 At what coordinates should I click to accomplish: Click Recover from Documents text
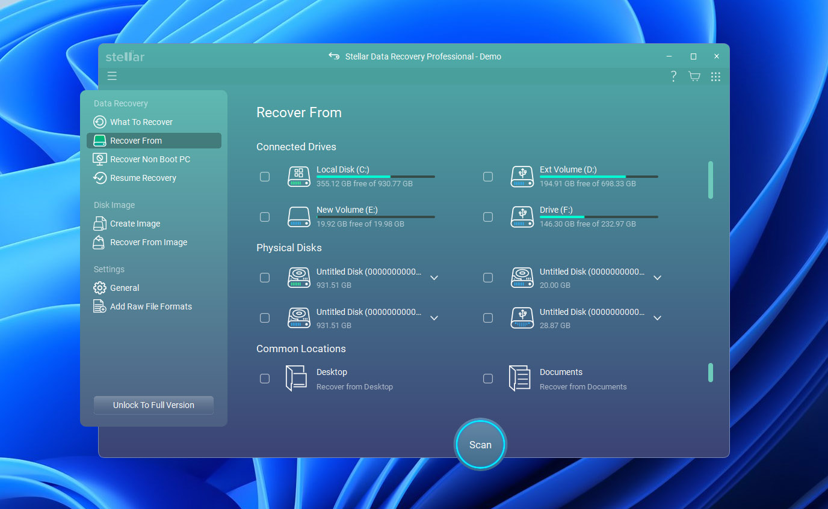click(583, 386)
